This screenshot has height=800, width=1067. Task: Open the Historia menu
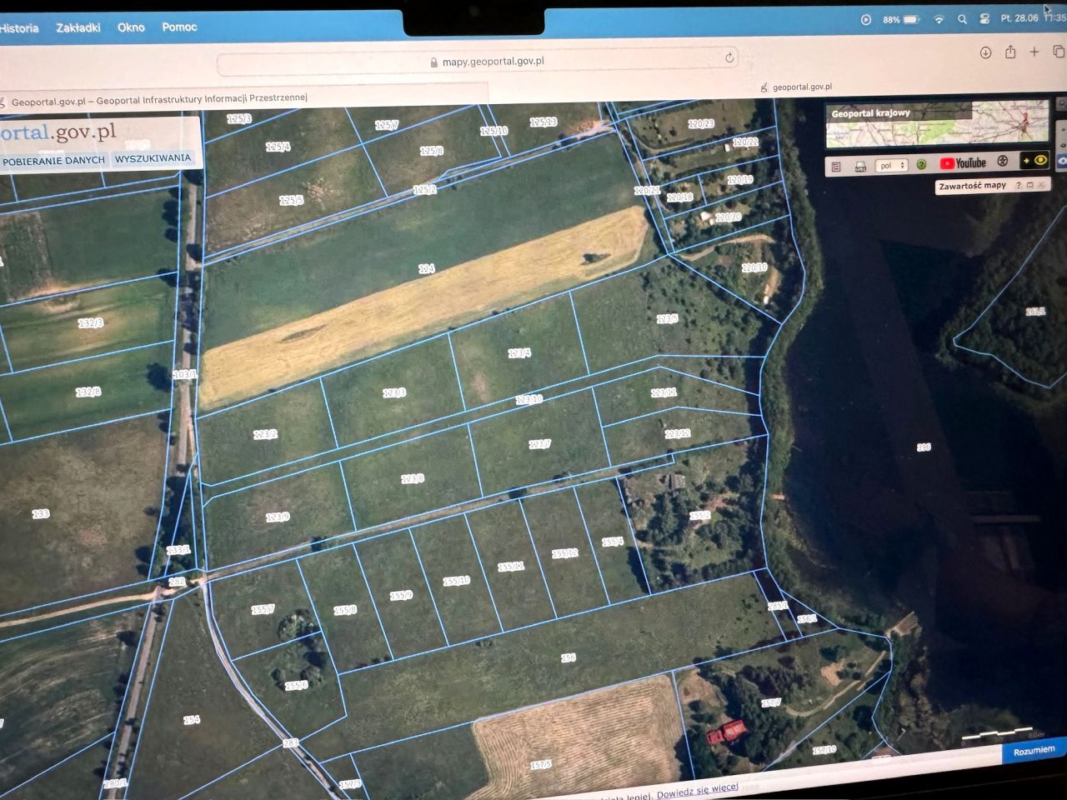tap(19, 28)
